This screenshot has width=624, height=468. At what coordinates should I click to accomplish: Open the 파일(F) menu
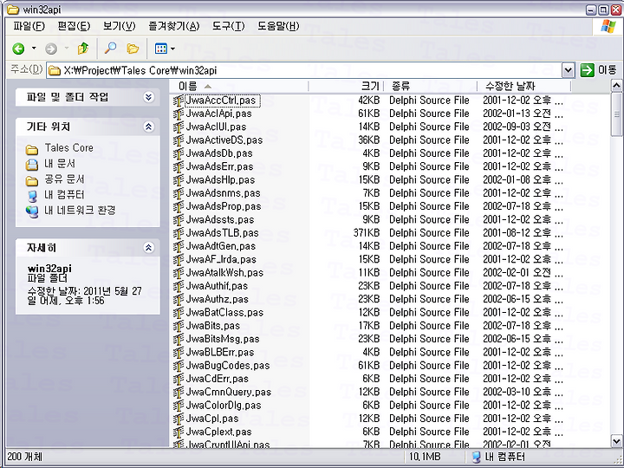[x=29, y=26]
